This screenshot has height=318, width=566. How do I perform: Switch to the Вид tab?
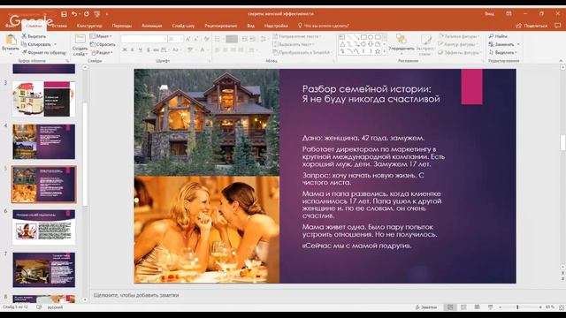(x=251, y=26)
